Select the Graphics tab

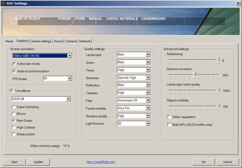22,41
